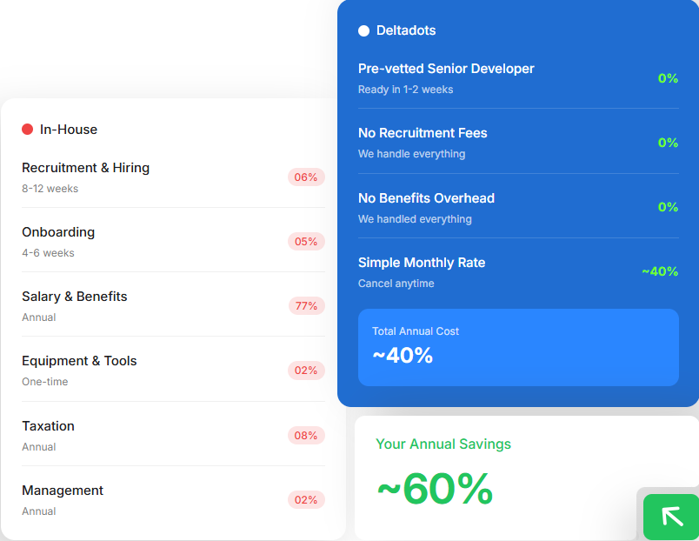Click the No Benefits Overhead heading
The image size is (699, 541).
pos(426,198)
